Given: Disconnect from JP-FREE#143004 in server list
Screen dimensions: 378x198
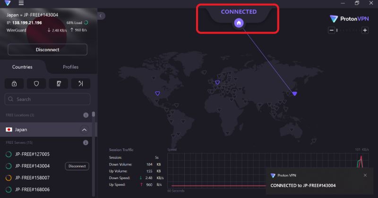Looking at the screenshot, I should [77, 166].
